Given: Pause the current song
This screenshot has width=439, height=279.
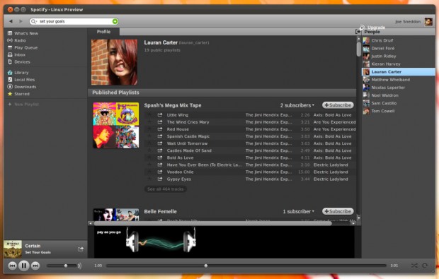Looking at the screenshot, I should (24, 266).
